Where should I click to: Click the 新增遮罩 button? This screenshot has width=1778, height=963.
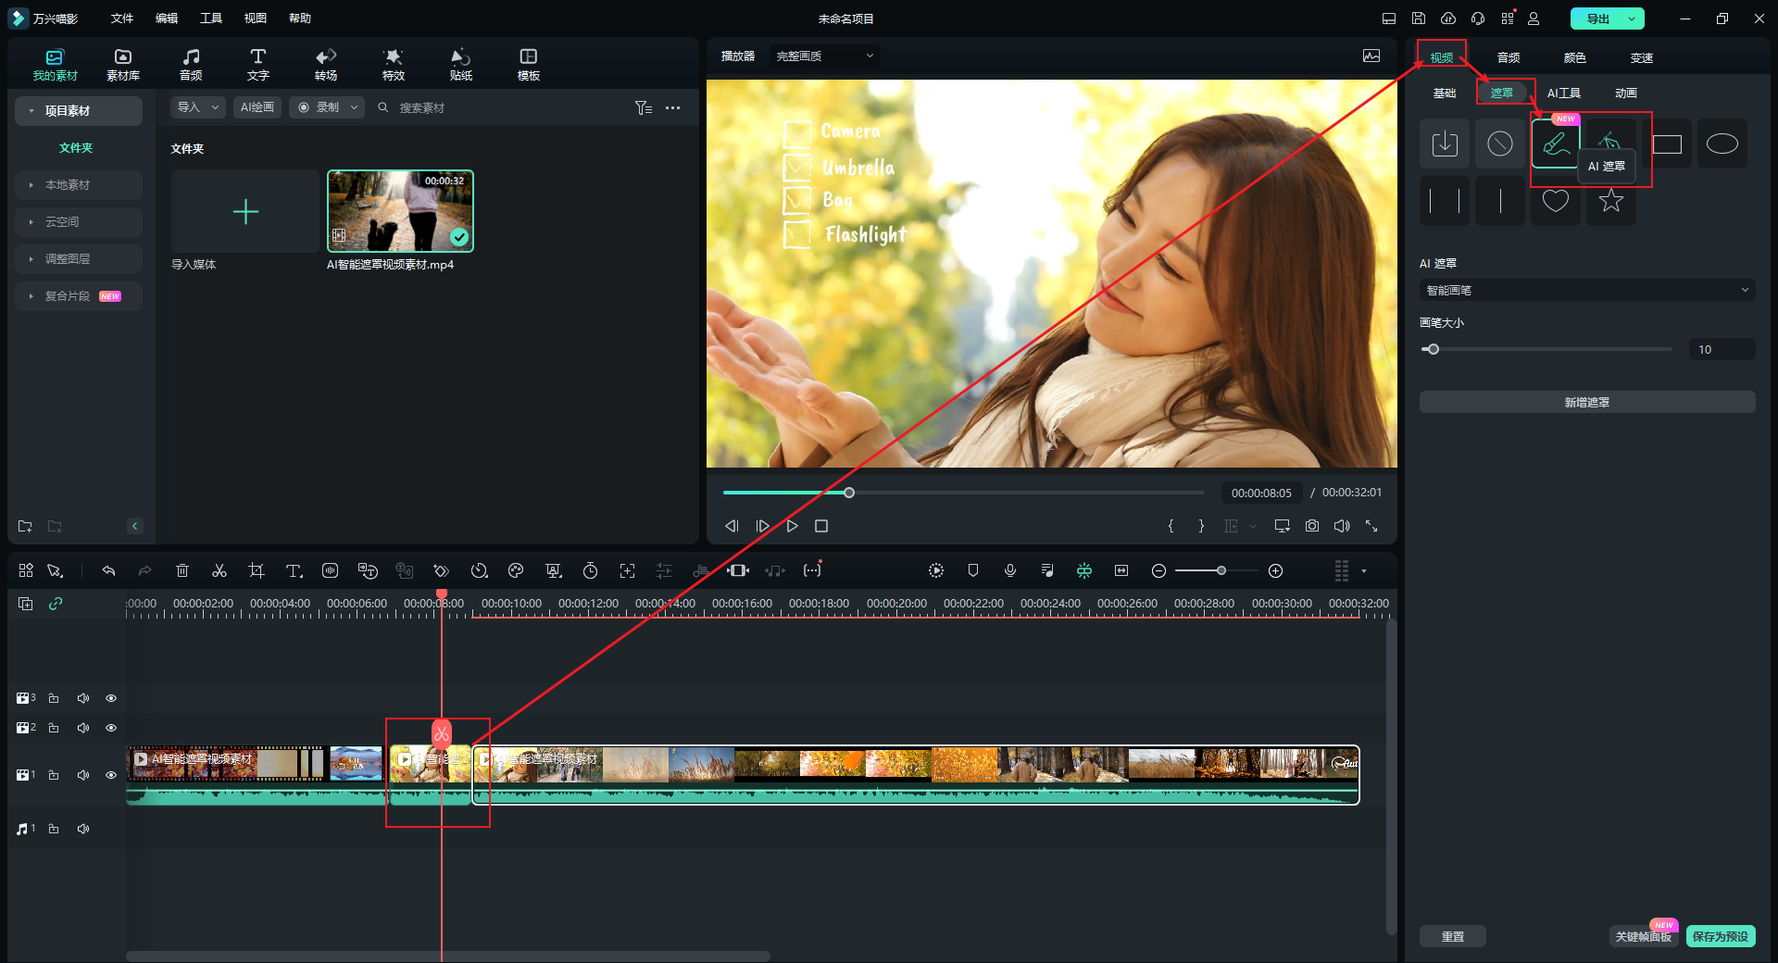[x=1586, y=402]
